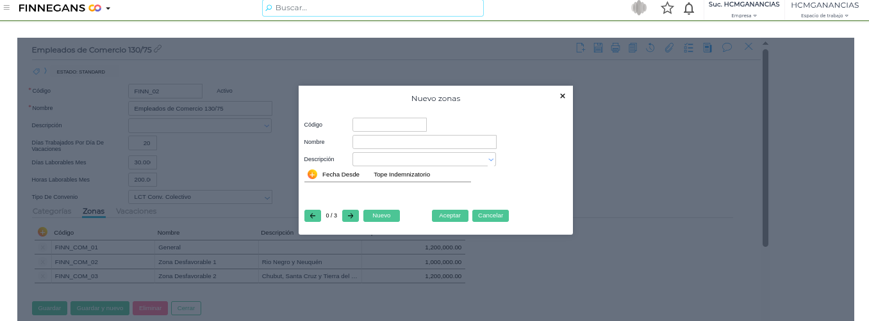Open notifications bell in top bar

click(x=689, y=8)
